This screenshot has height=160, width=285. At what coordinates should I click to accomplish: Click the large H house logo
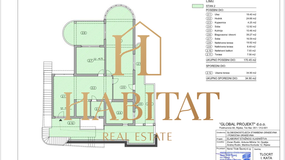click(x=136, y=50)
